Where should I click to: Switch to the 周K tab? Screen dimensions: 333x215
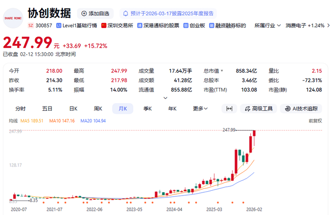pyautogui.click(x=98, y=109)
